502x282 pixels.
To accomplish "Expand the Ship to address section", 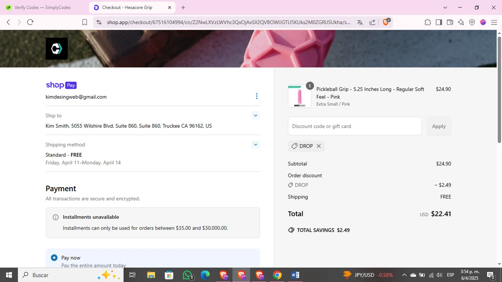I will pyautogui.click(x=255, y=116).
